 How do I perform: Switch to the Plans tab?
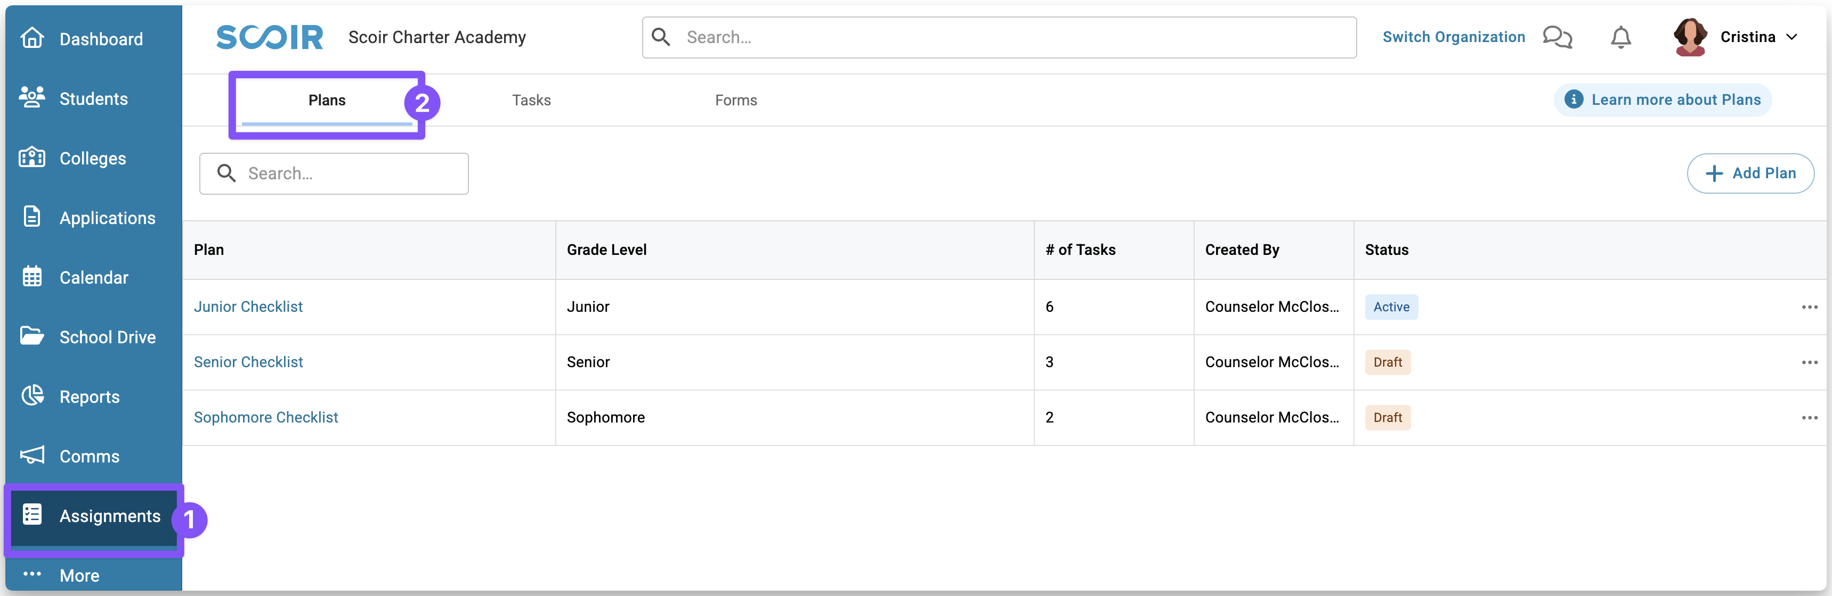tap(327, 100)
